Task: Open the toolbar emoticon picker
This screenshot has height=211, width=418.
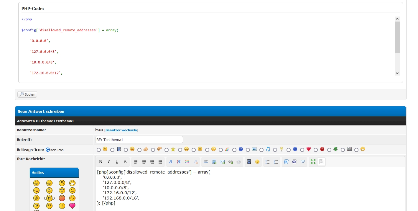Action: [257, 162]
